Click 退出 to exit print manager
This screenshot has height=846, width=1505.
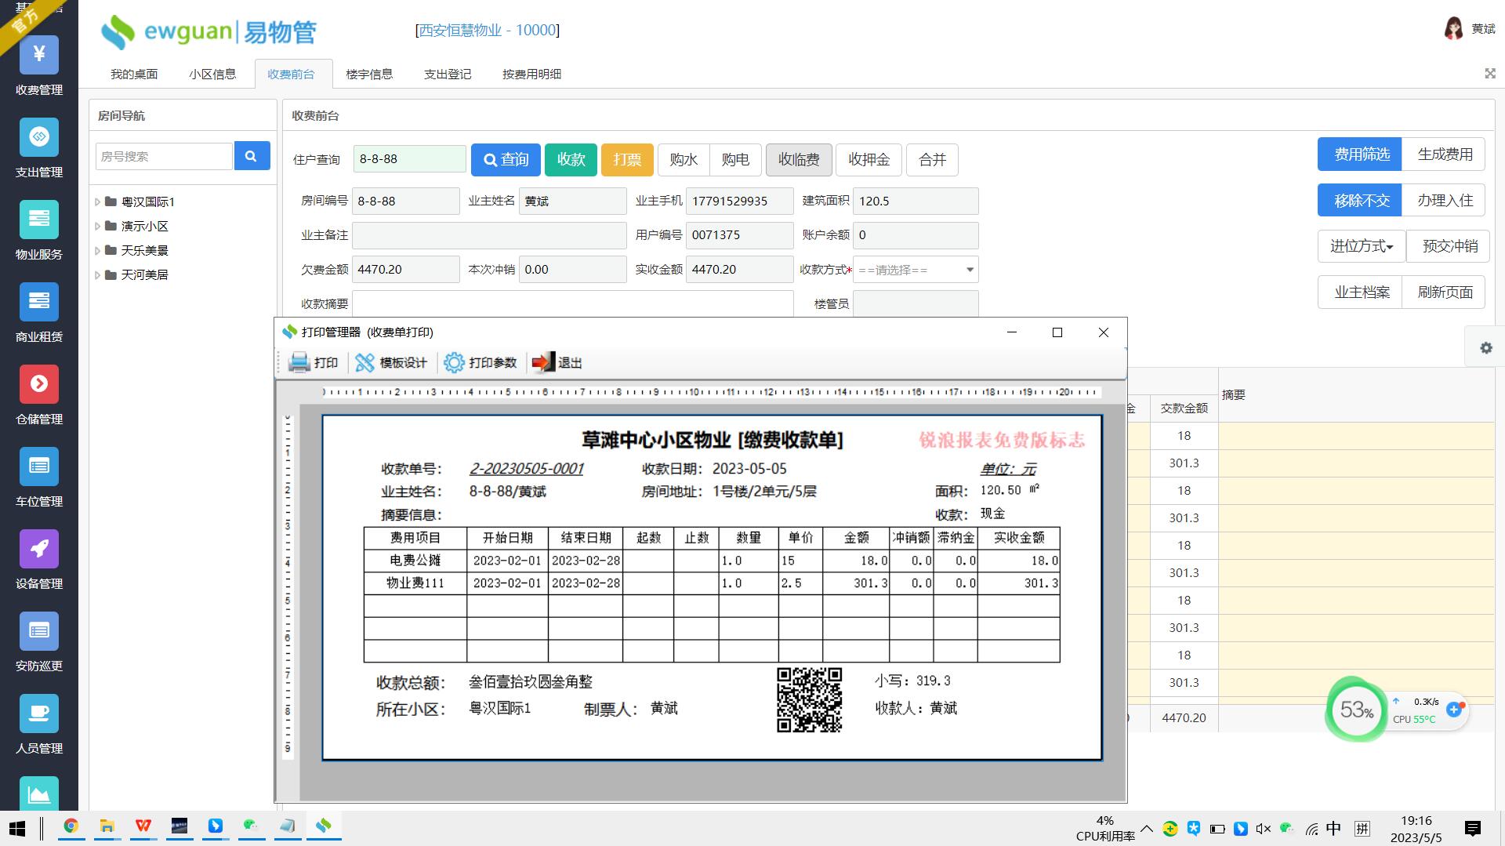(557, 362)
